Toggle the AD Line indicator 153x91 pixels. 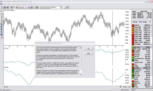coord(141,47)
